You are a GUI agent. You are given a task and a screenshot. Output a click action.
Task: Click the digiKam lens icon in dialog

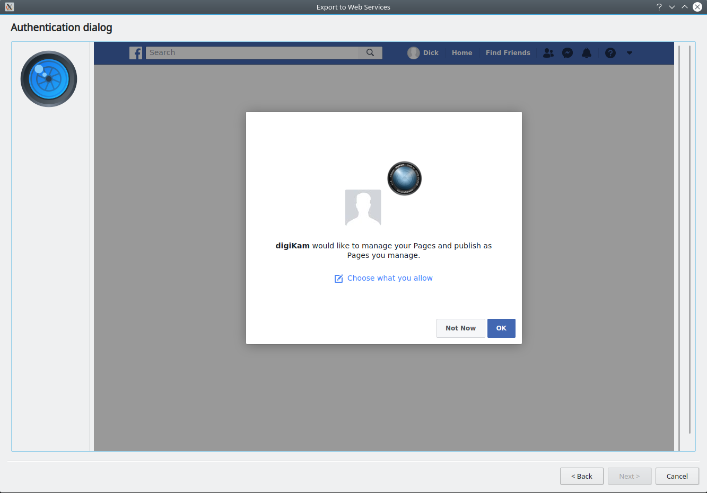coord(404,178)
